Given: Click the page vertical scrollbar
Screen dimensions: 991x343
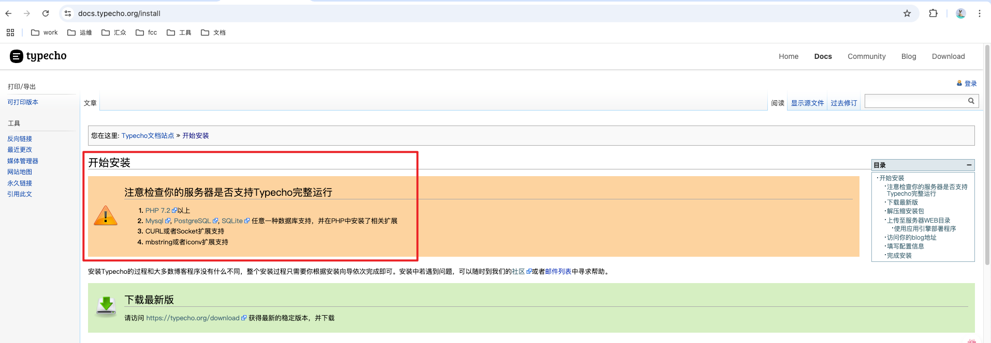Looking at the screenshot, I should pos(987,155).
